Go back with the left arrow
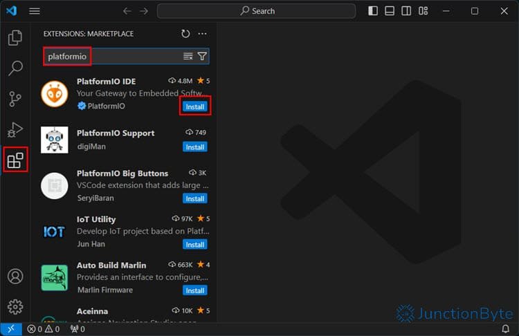This screenshot has height=336, width=519. pos(127,11)
